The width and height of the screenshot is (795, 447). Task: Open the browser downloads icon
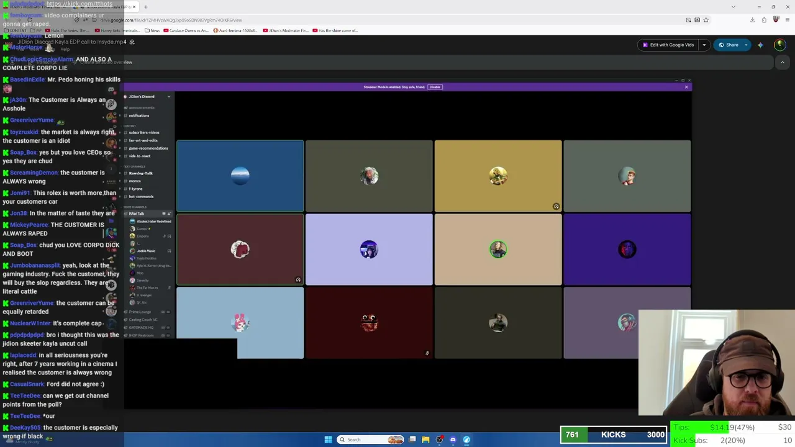tap(752, 20)
